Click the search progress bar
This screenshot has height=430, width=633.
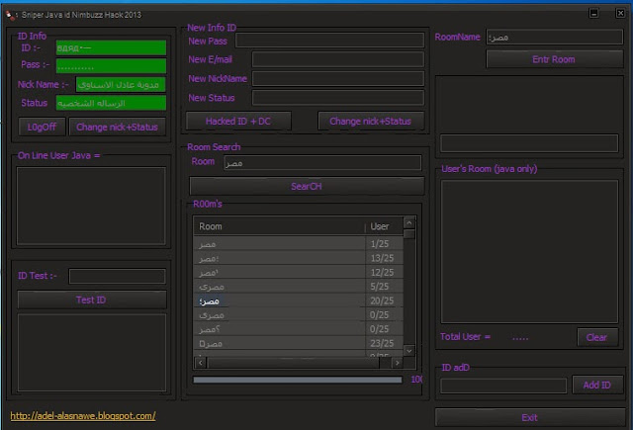pos(298,380)
